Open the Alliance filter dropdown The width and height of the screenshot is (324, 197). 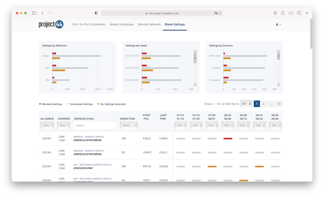point(47,125)
